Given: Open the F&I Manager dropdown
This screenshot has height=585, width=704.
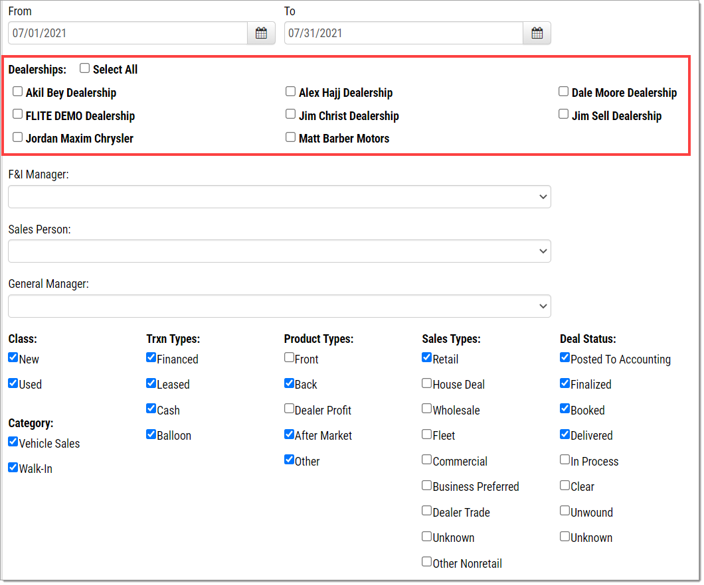Looking at the screenshot, I should tap(279, 197).
